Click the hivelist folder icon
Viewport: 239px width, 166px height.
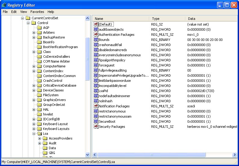39,114
